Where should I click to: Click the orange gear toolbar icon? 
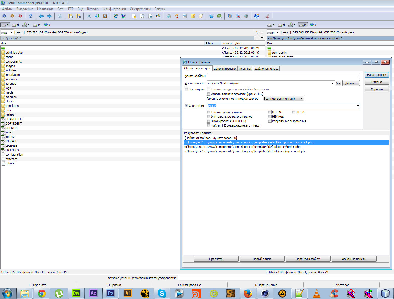[12, 16]
